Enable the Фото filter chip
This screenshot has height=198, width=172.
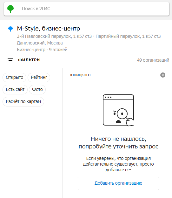[37, 89]
